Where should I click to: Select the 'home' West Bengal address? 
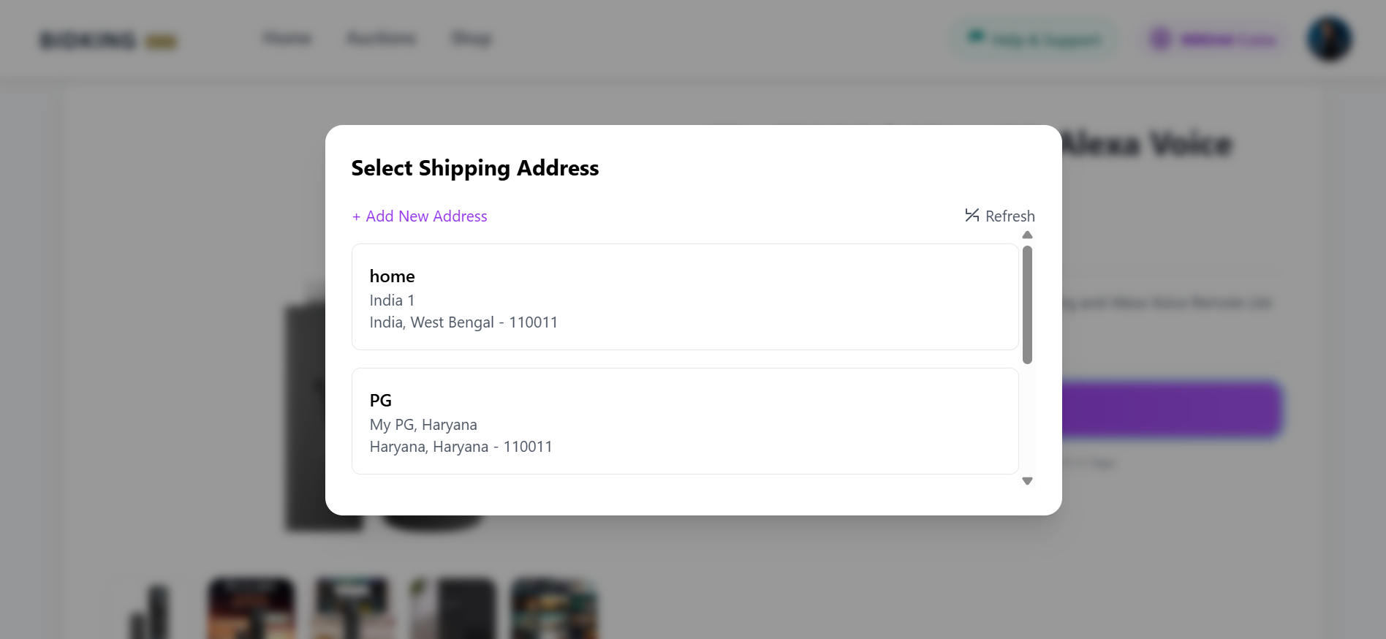click(x=684, y=297)
